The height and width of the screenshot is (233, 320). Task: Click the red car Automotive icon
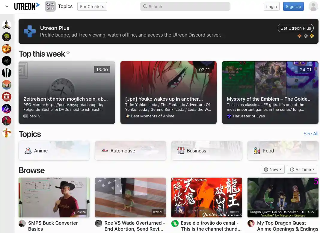click(x=105, y=151)
